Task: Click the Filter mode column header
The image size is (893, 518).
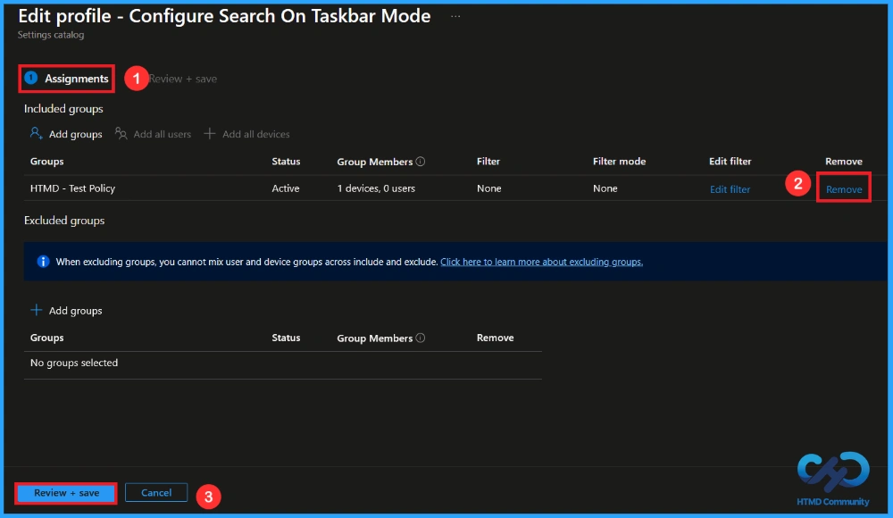Action: click(619, 162)
